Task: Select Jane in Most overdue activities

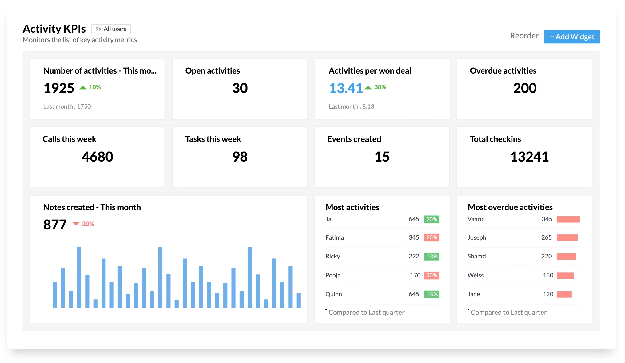Action: pyautogui.click(x=524, y=294)
